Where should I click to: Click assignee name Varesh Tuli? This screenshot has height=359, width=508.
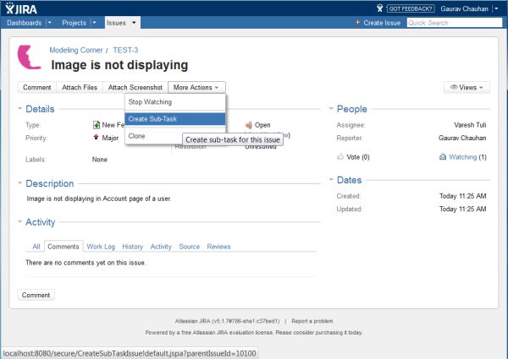point(470,125)
